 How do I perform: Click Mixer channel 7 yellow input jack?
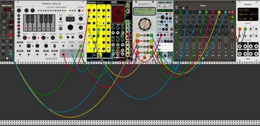[219, 12]
